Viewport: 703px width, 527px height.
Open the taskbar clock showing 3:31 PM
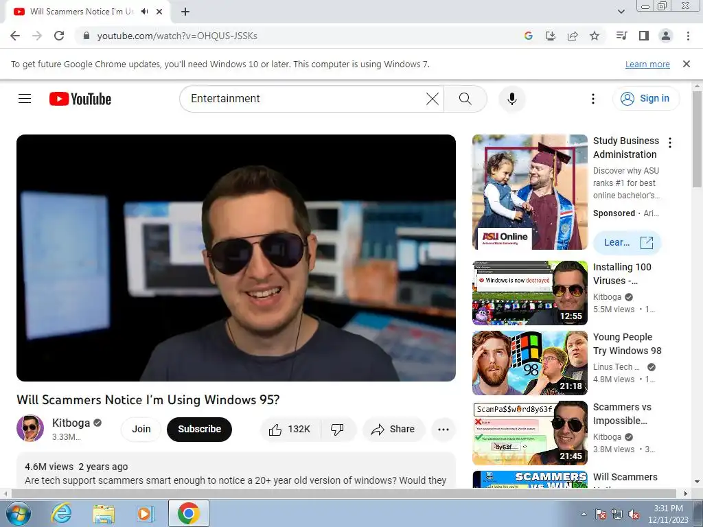pyautogui.click(x=668, y=514)
